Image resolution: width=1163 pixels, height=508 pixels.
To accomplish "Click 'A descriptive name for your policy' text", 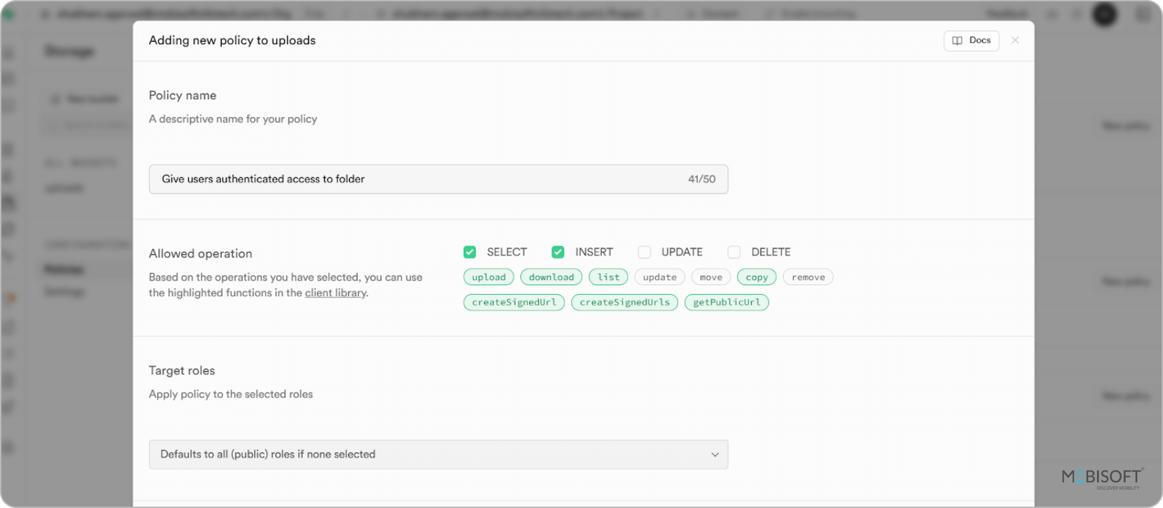I will pyautogui.click(x=233, y=119).
